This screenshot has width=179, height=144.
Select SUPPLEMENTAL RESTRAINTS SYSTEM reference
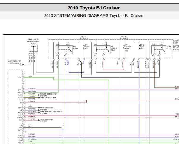tap(51, 113)
